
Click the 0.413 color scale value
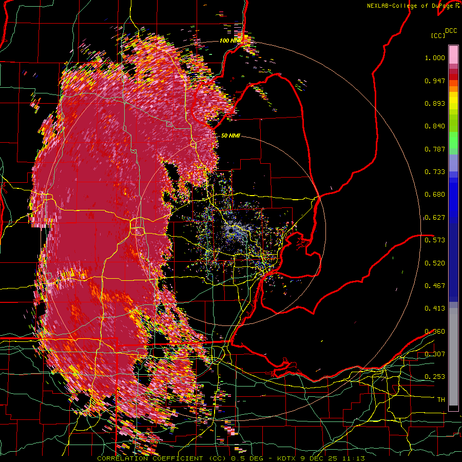click(x=435, y=309)
